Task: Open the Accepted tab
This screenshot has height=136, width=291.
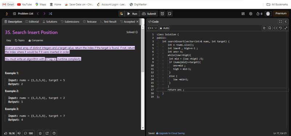Action: (128, 22)
